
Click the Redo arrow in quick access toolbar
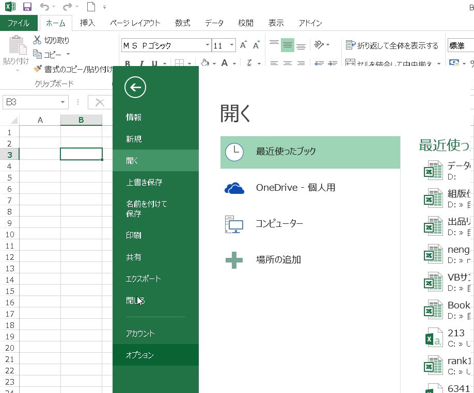(x=67, y=7)
